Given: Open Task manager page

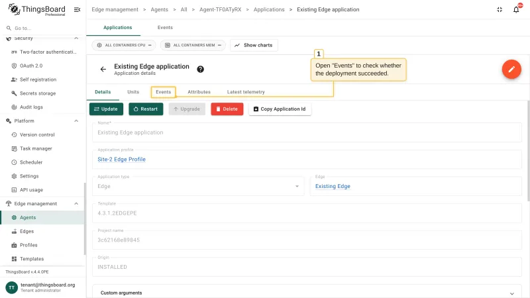Looking at the screenshot, I should click(43, 148).
